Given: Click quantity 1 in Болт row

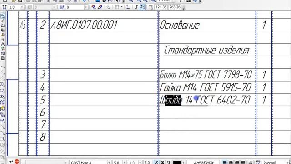Looking at the screenshot, I should 264,75.
